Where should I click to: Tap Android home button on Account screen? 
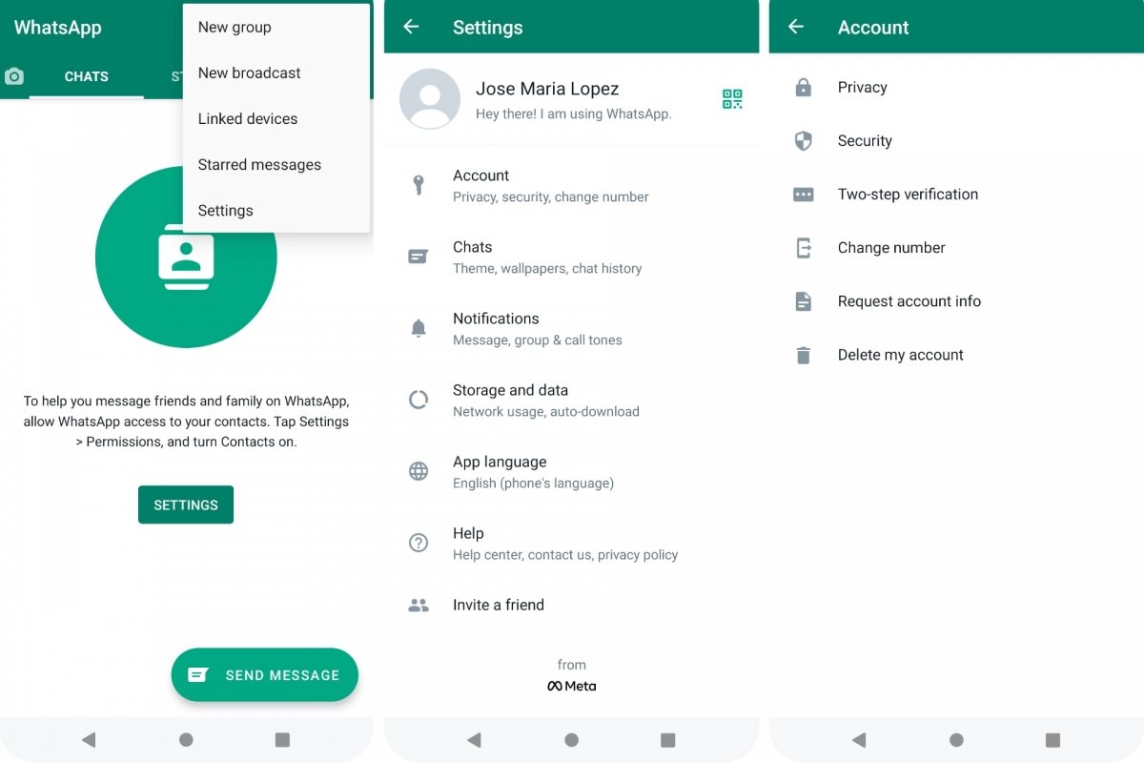(x=956, y=739)
